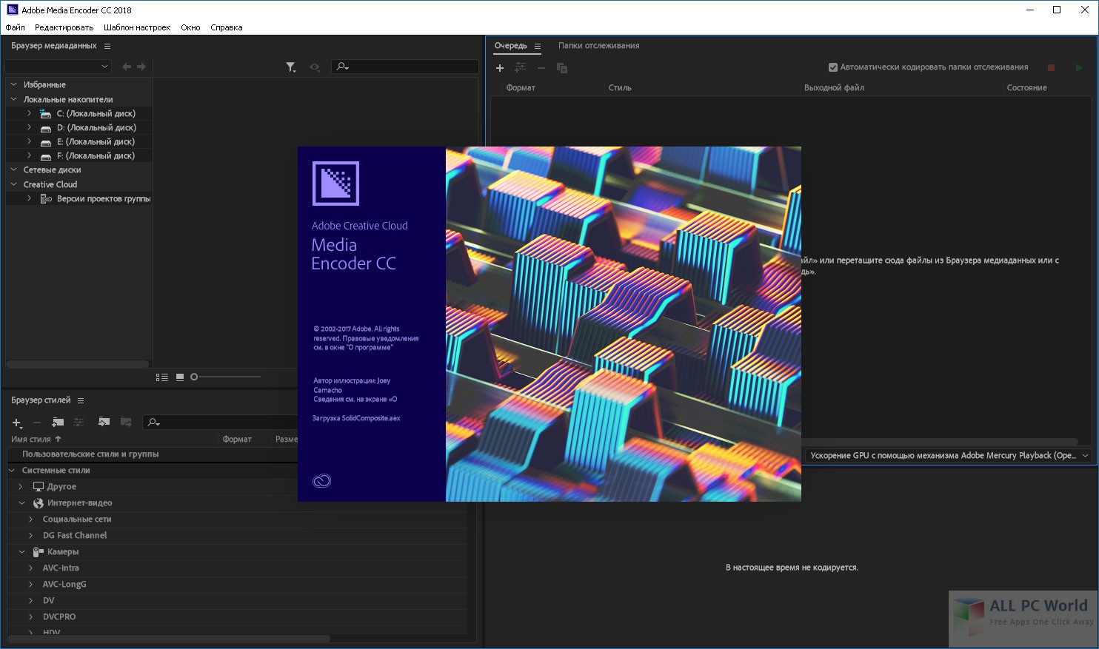
Task: Add a source to the encoding queue
Action: (500, 68)
